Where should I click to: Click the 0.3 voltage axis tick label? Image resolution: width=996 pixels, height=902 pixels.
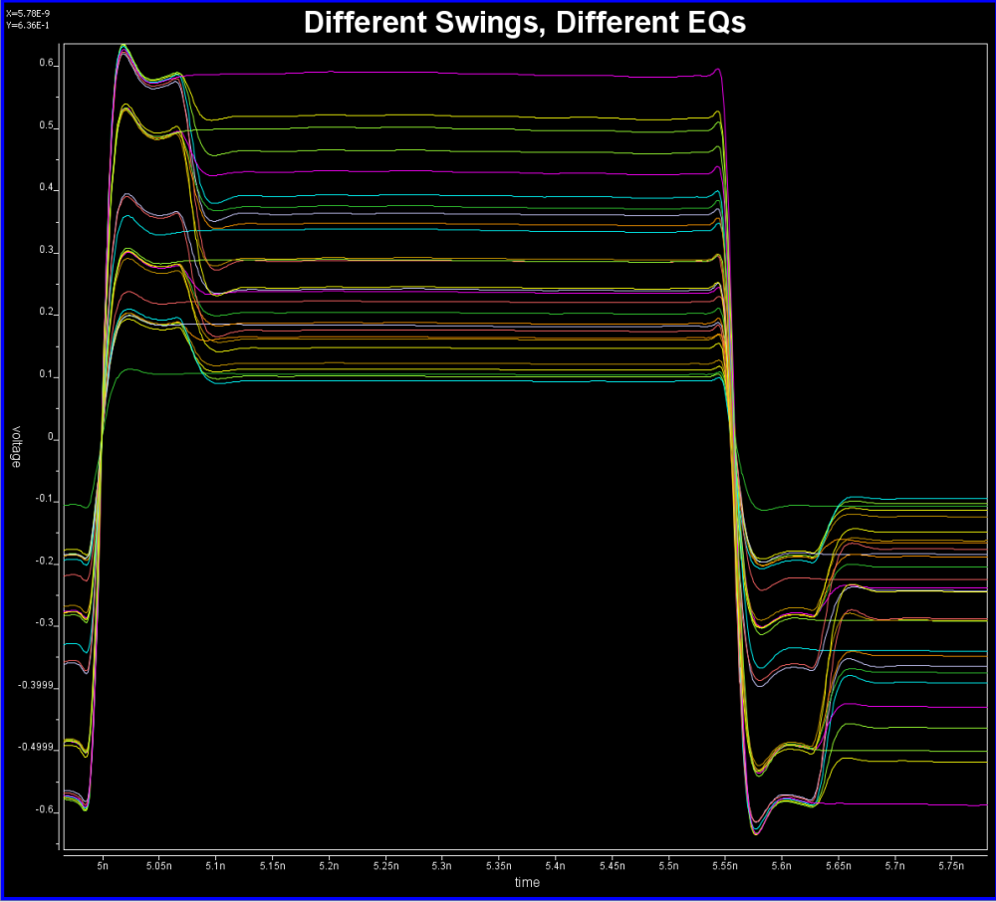[48, 252]
